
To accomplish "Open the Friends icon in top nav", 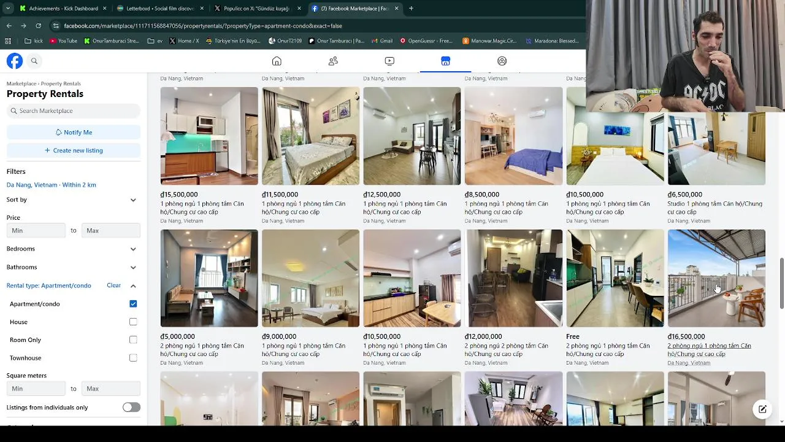I will pyautogui.click(x=333, y=61).
